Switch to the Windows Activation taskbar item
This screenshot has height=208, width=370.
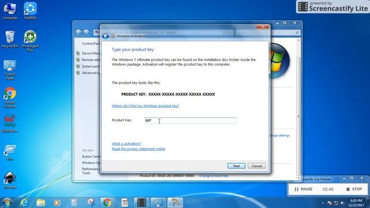[x=175, y=203]
